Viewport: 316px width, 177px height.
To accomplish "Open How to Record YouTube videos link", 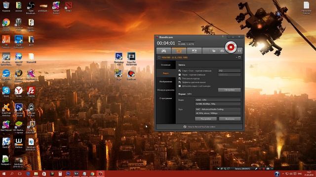I will (x=201, y=127).
